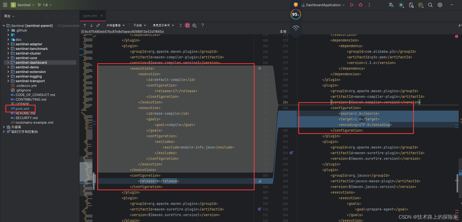Open the 高亮显示单词 highlight dropdown
This screenshot has width=462, height=222.
point(163,25)
